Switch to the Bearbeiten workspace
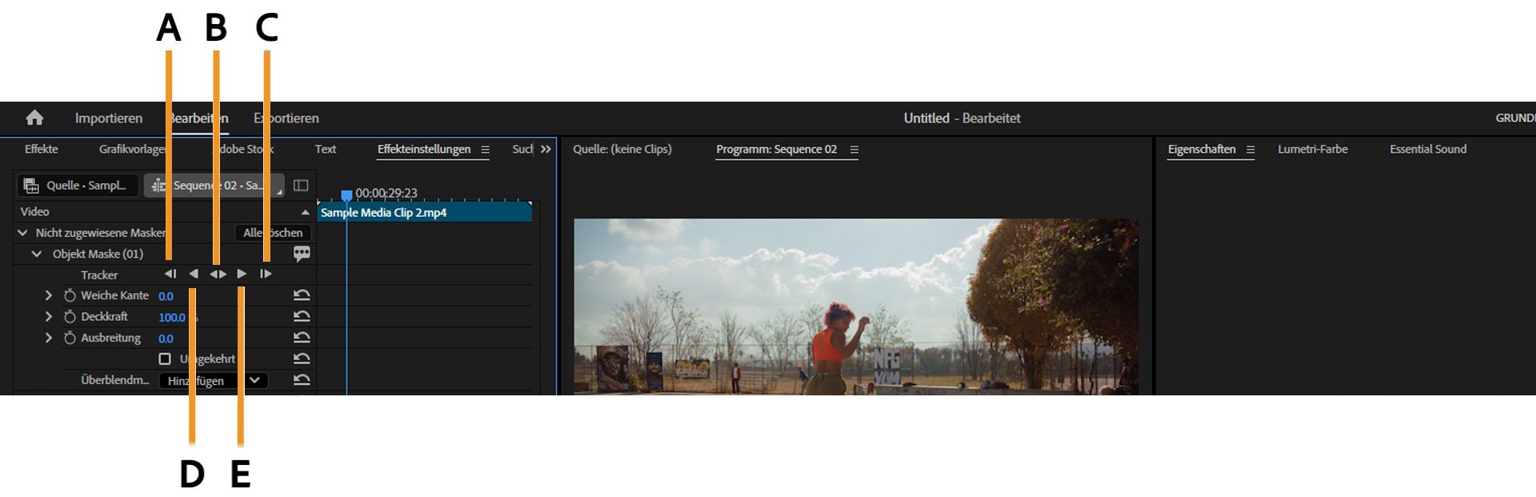 click(x=198, y=118)
